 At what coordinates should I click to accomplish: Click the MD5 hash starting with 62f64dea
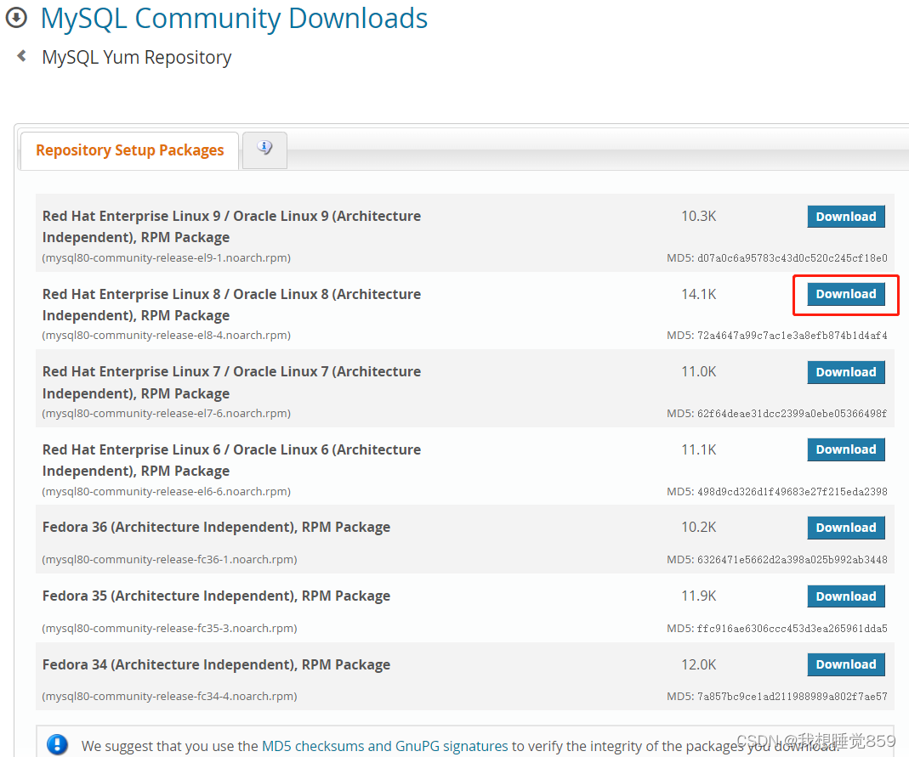(792, 414)
